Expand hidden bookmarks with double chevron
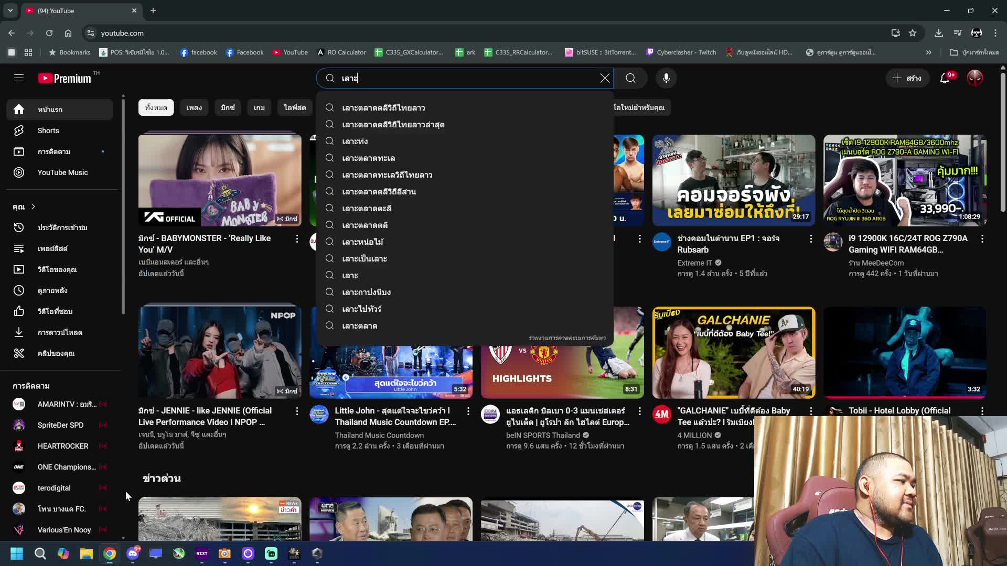Screen dimensions: 1007x566 tap(928, 52)
